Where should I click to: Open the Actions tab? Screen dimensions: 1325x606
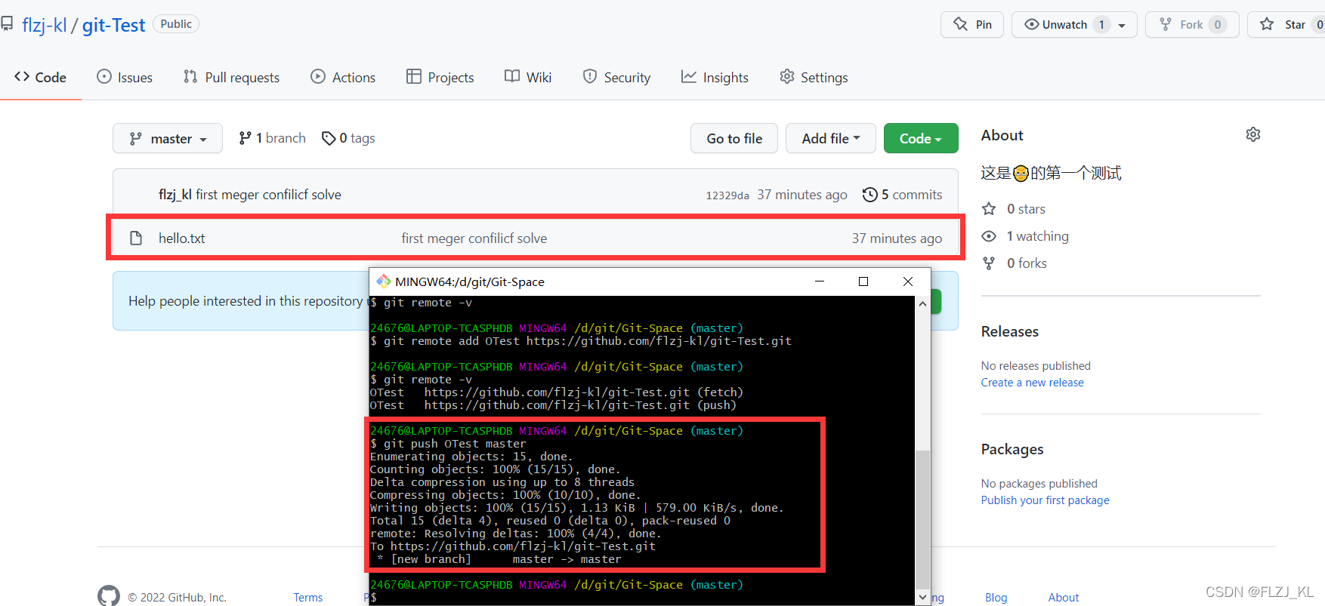[x=343, y=77]
